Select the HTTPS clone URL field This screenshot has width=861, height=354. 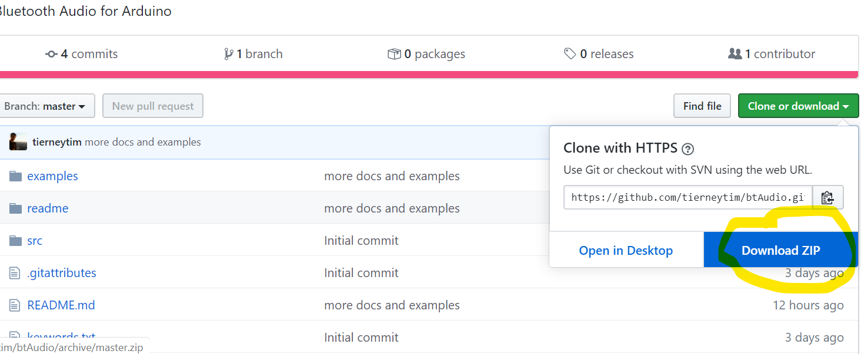[x=688, y=197]
